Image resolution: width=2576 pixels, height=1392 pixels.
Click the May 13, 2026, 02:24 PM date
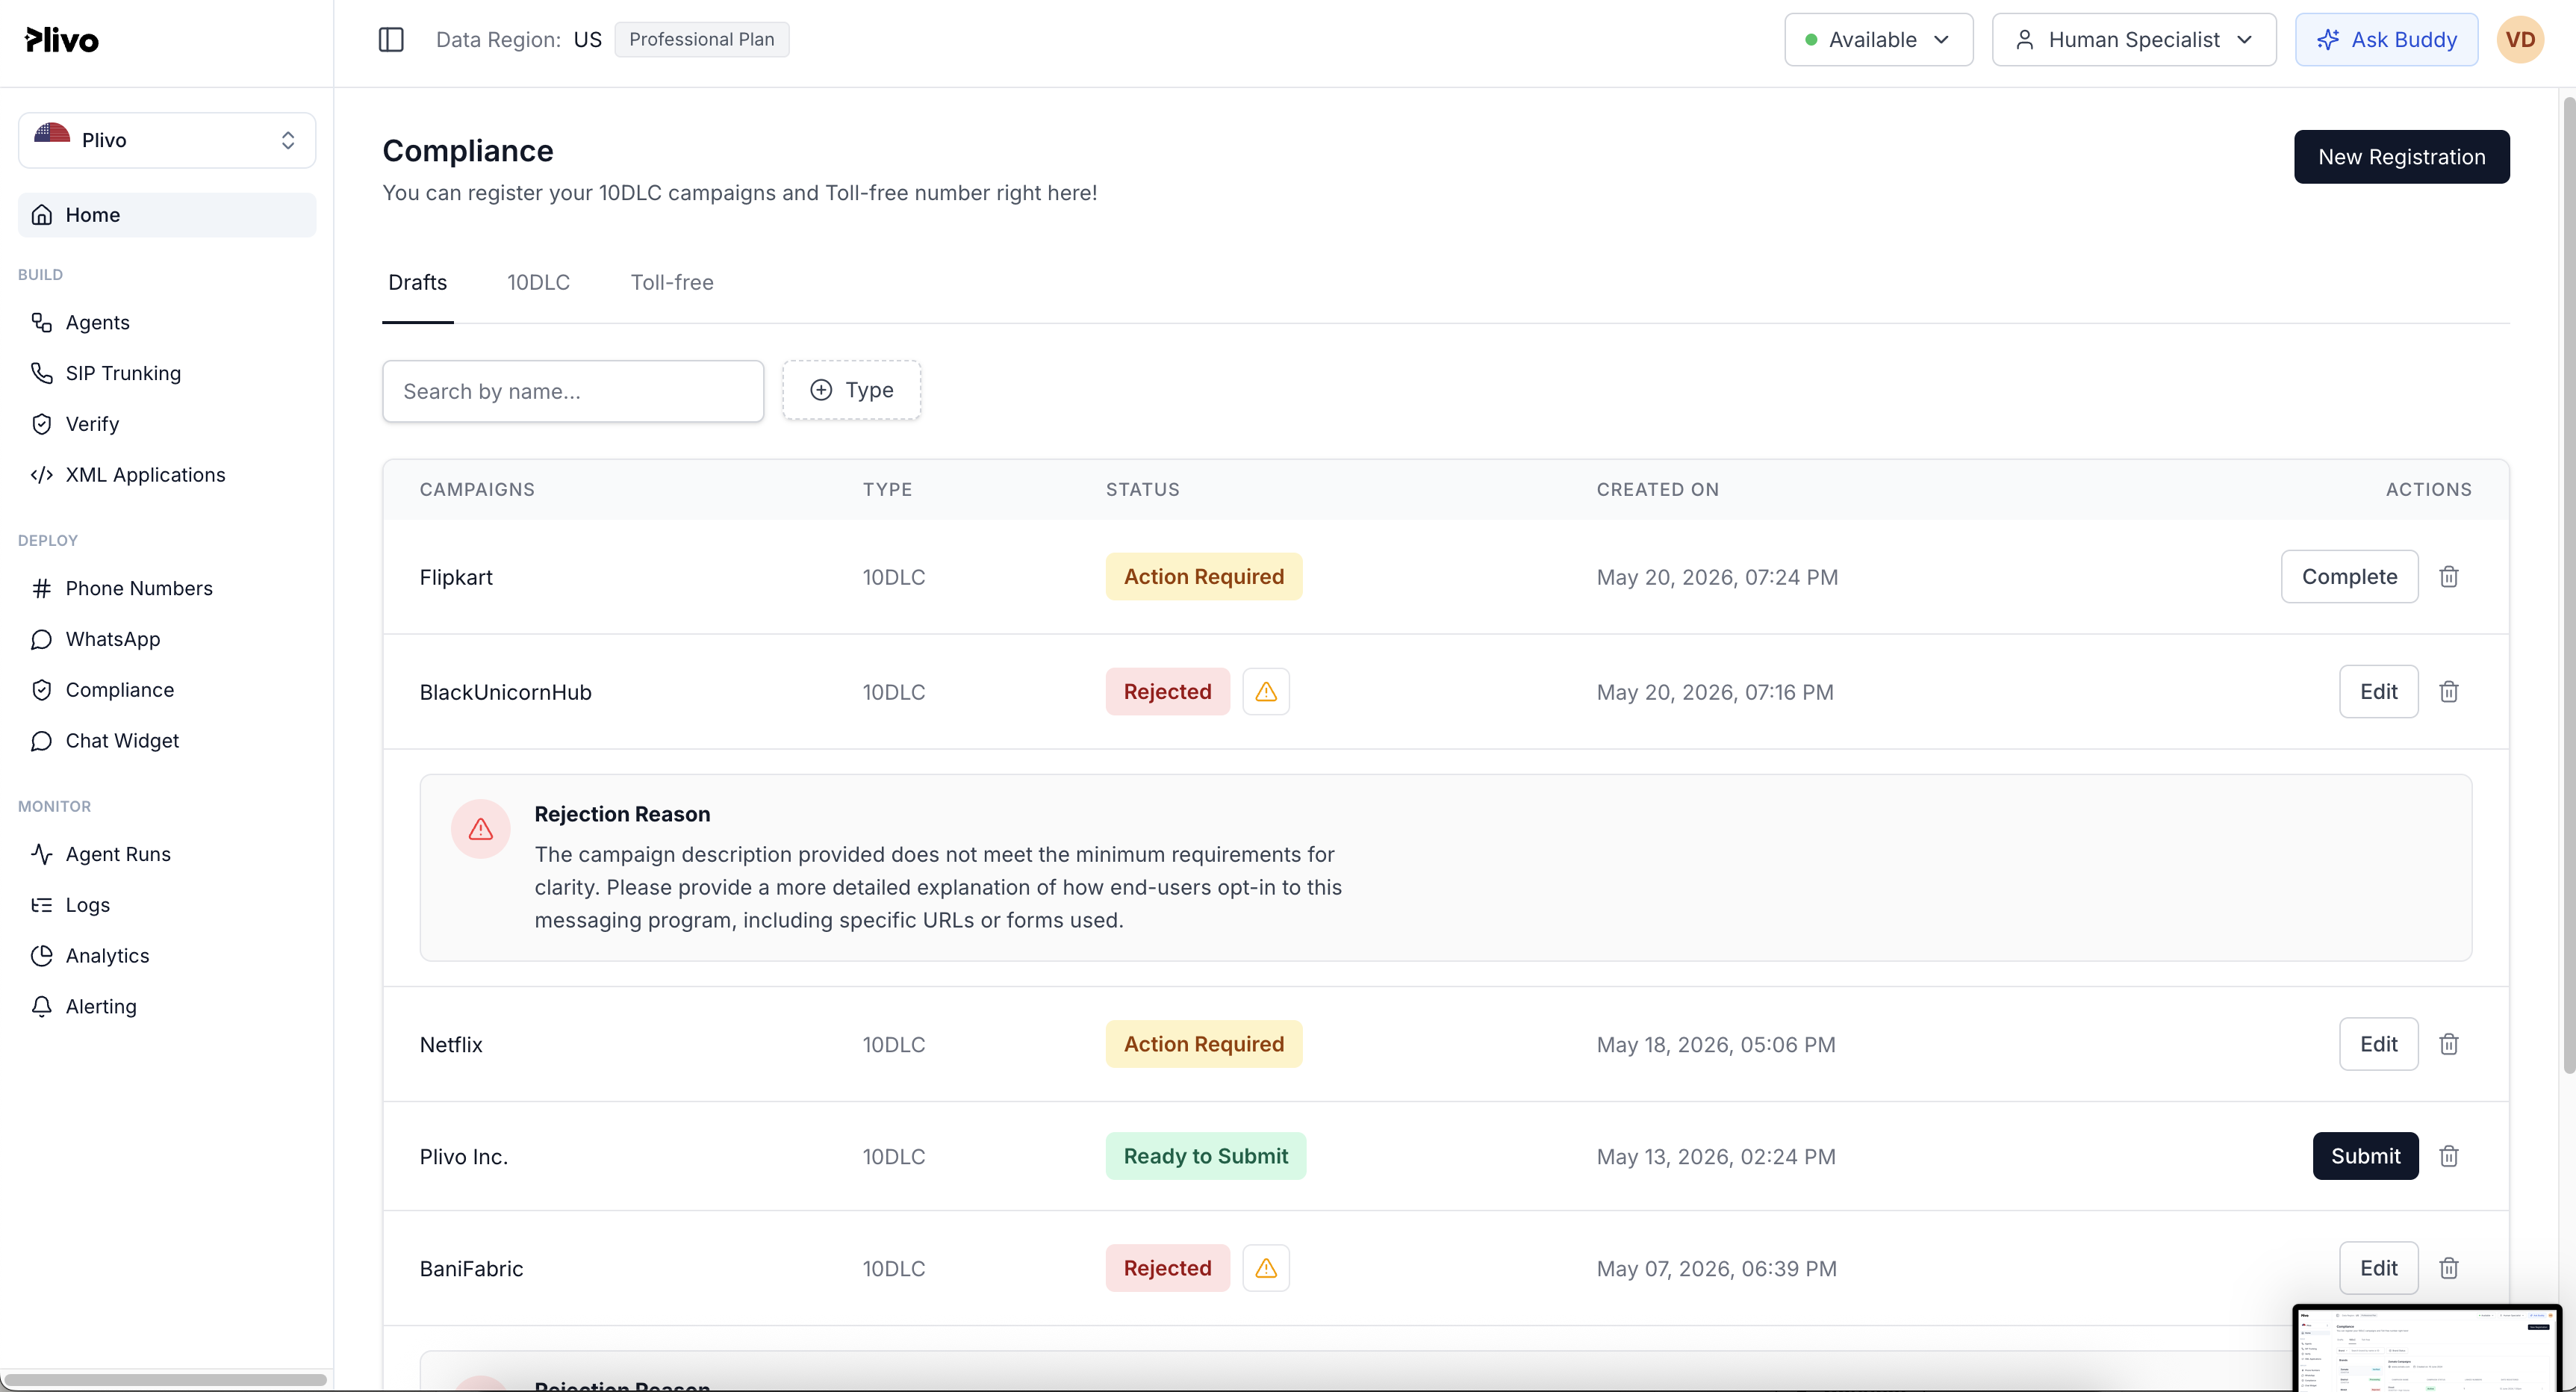1716,1157
